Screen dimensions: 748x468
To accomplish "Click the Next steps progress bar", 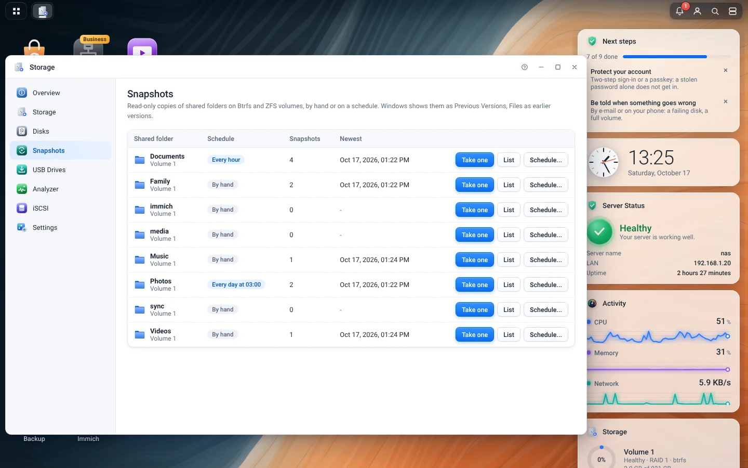I will 676,57.
